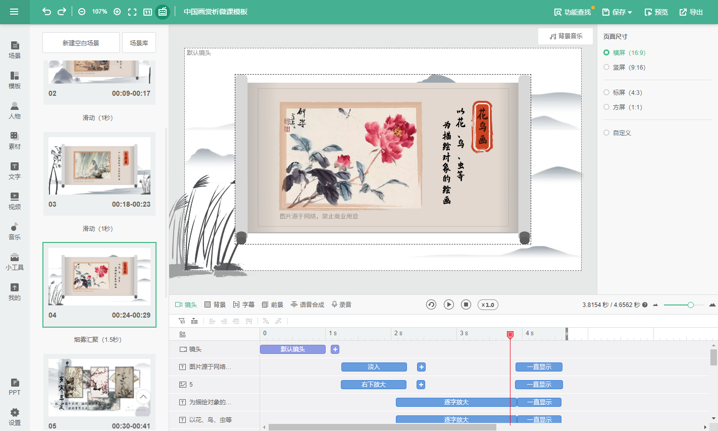Open 素材 materials panel
Viewport: 718px width, 431px height.
coord(15,141)
